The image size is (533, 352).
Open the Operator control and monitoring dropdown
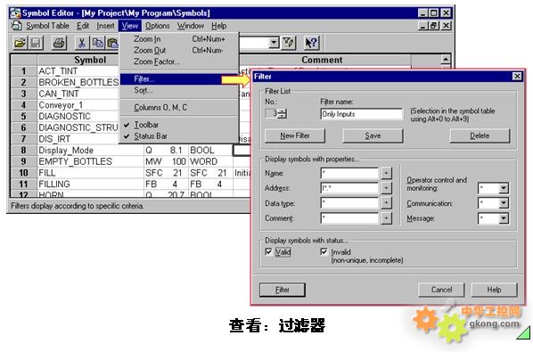click(x=504, y=188)
